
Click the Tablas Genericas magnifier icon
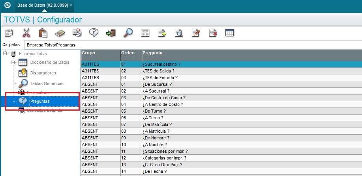coord(23,83)
